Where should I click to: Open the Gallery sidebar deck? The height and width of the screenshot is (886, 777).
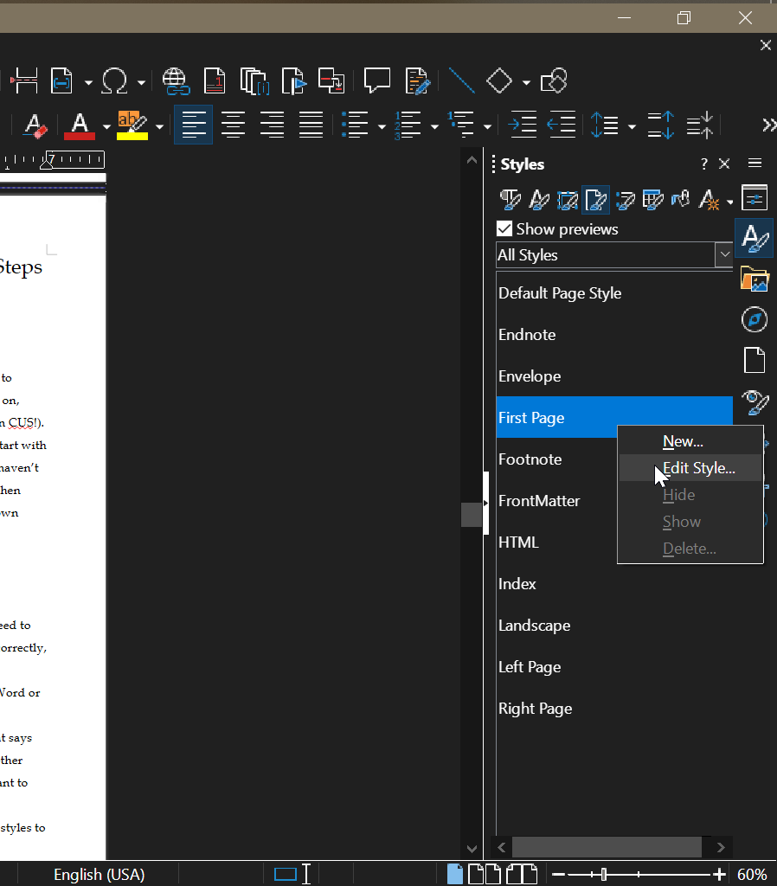point(755,279)
